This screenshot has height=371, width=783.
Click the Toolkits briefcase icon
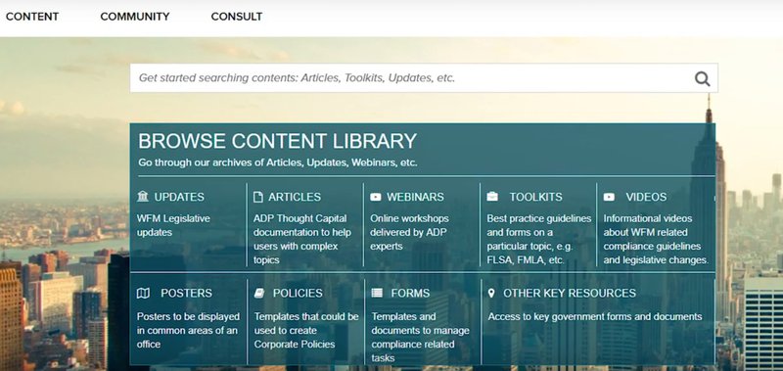pyautogui.click(x=492, y=197)
